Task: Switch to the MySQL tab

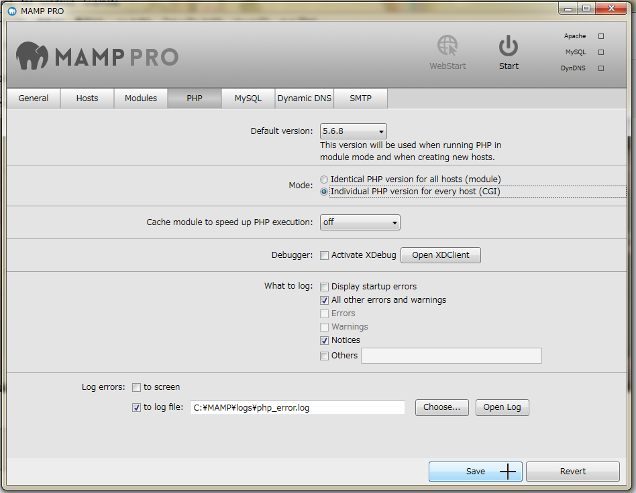Action: [248, 98]
